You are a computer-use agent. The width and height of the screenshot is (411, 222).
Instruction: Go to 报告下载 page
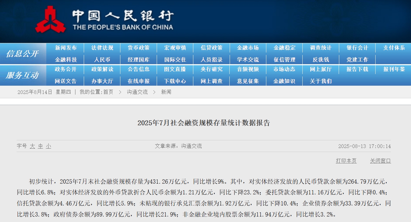[x=357, y=69]
